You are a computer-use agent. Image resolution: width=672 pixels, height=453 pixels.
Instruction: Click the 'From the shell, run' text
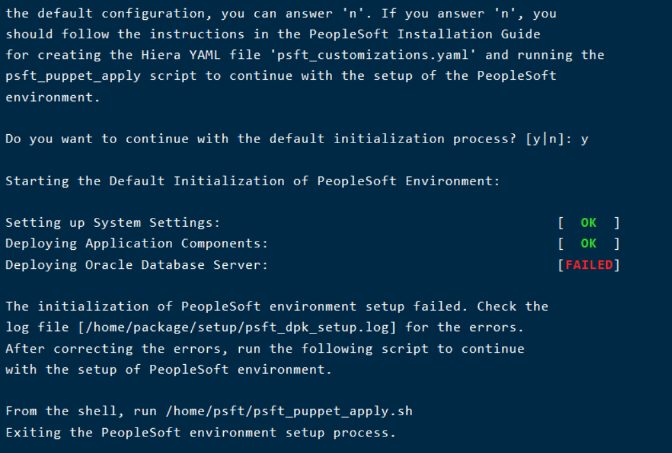81,411
